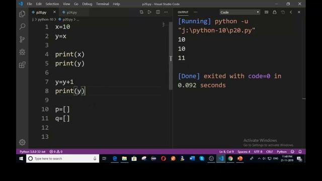Open the Extensions view
Image resolution: width=322 pixels, height=181 pixels.
pos(22,65)
